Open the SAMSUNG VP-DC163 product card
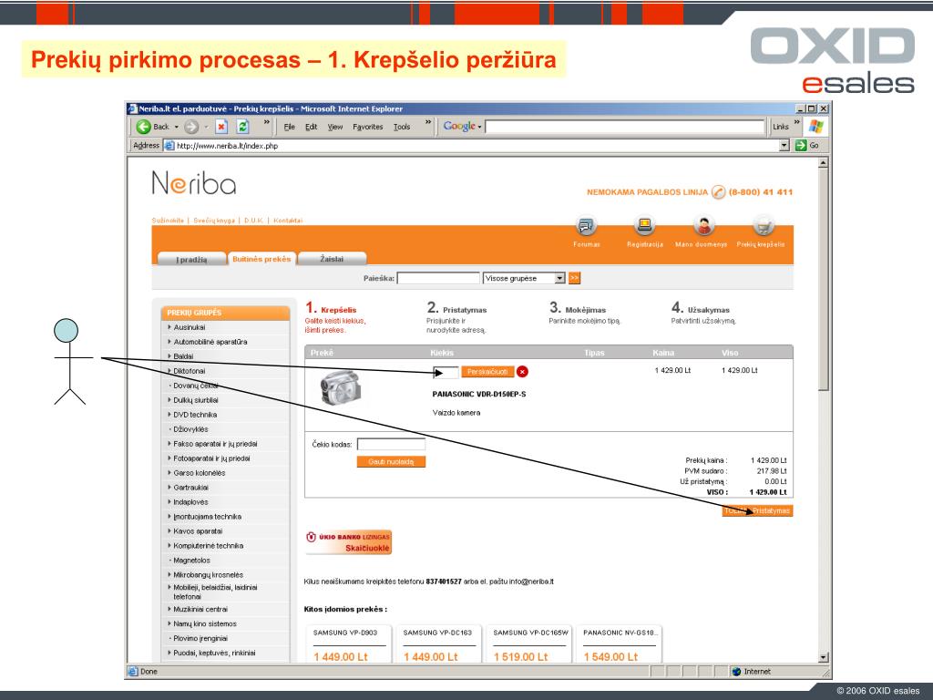 438,643
